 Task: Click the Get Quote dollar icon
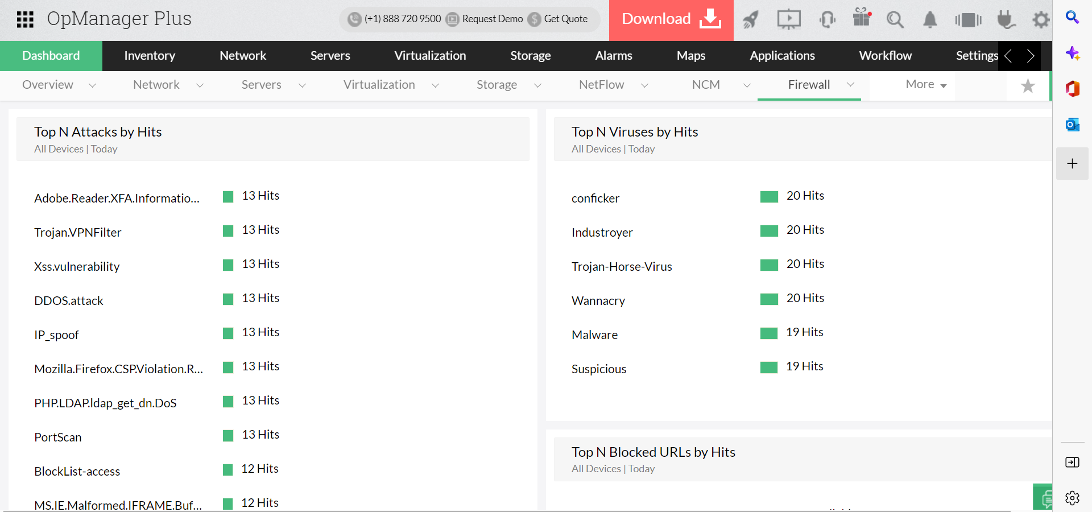[534, 19]
